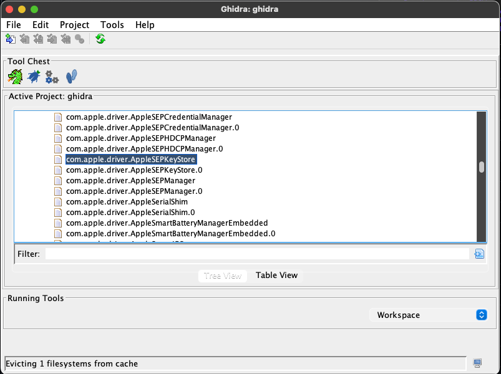Click the project tree vertical scrollbar thumb

pyautogui.click(x=482, y=167)
